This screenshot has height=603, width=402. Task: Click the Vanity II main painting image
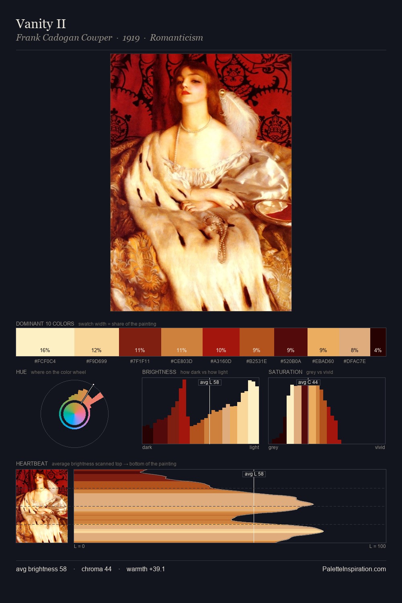coord(201,183)
